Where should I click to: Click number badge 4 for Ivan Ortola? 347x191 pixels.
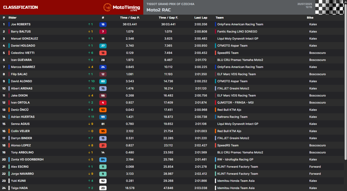click(103, 103)
